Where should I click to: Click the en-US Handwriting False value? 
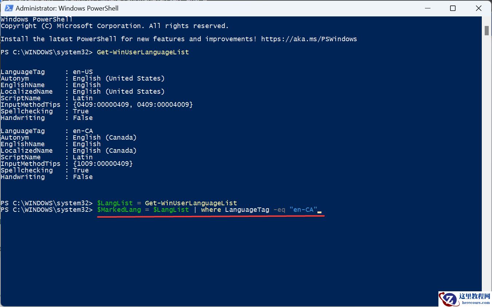[83, 118]
